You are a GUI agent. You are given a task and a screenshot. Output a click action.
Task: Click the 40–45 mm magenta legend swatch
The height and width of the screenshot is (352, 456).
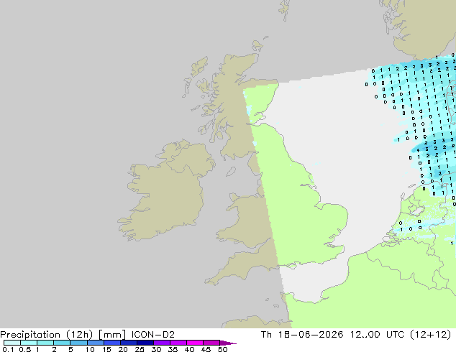[195, 343]
